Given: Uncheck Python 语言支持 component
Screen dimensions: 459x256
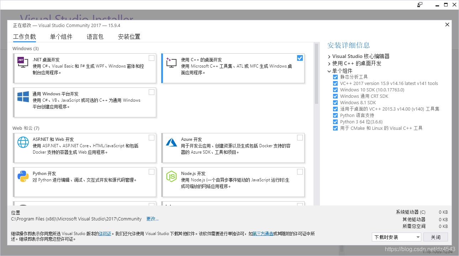Looking at the screenshot, I should pyautogui.click(x=335, y=115).
